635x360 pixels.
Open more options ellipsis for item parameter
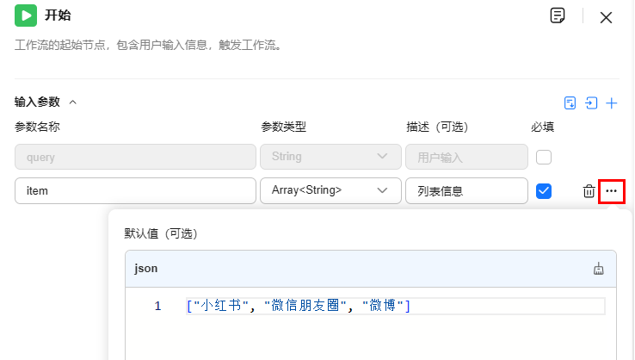pyautogui.click(x=612, y=191)
